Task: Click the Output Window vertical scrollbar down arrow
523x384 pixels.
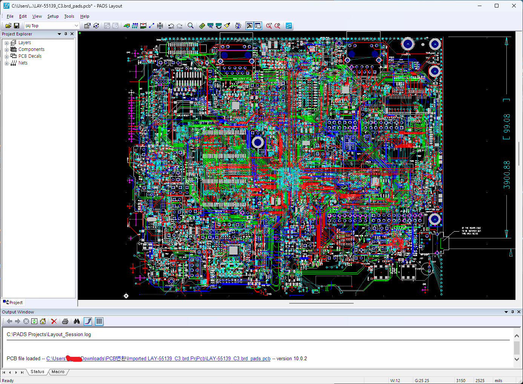Action: click(517, 359)
